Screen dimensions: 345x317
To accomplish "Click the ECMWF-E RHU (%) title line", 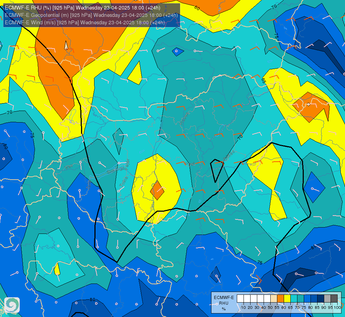I will pyautogui.click(x=82, y=8).
